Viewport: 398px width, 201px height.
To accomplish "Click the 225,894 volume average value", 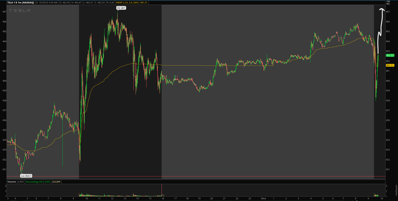I will pos(56,181).
